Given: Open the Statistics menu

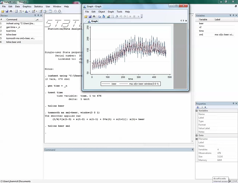Looking at the screenshot, I should tap(38, 6).
